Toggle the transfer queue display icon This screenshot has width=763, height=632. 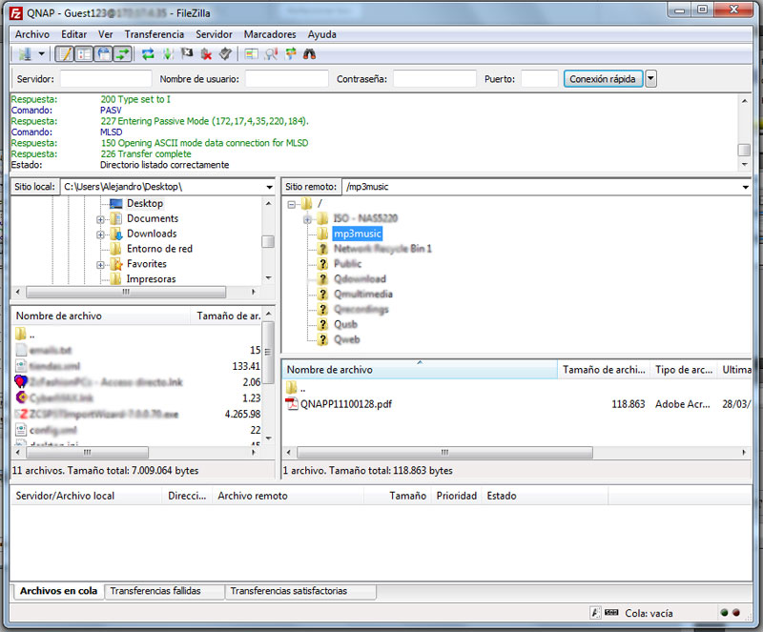tap(123, 54)
